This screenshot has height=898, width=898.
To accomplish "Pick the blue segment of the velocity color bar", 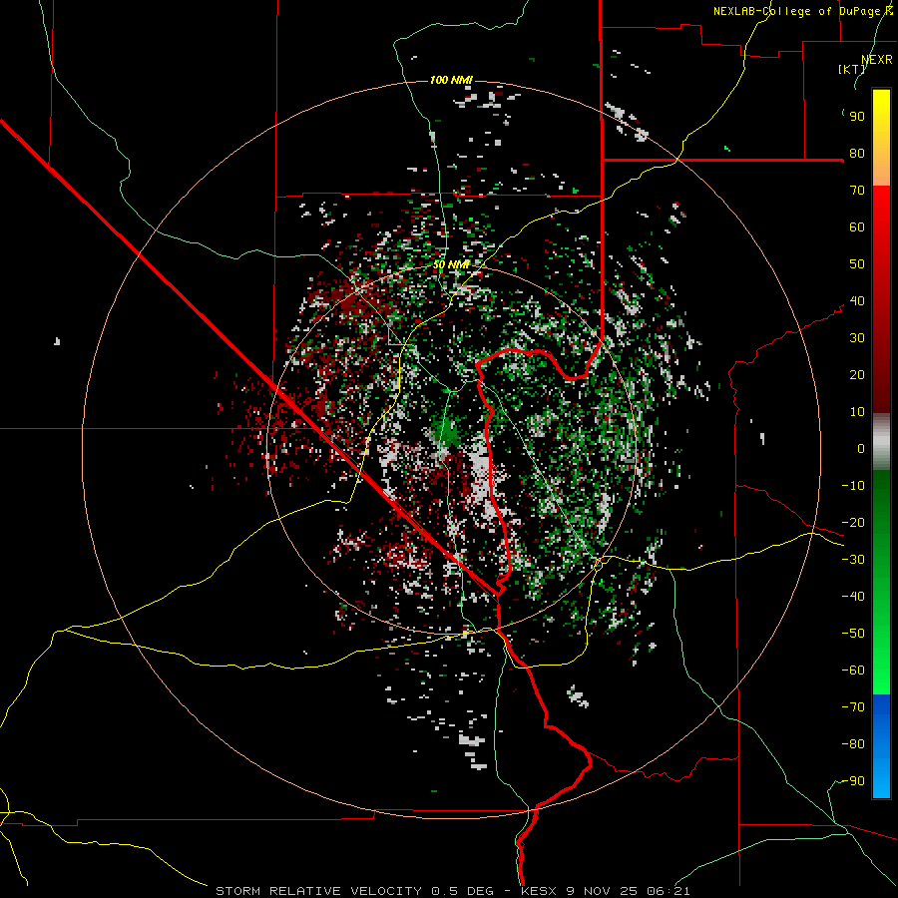I will coord(881,746).
